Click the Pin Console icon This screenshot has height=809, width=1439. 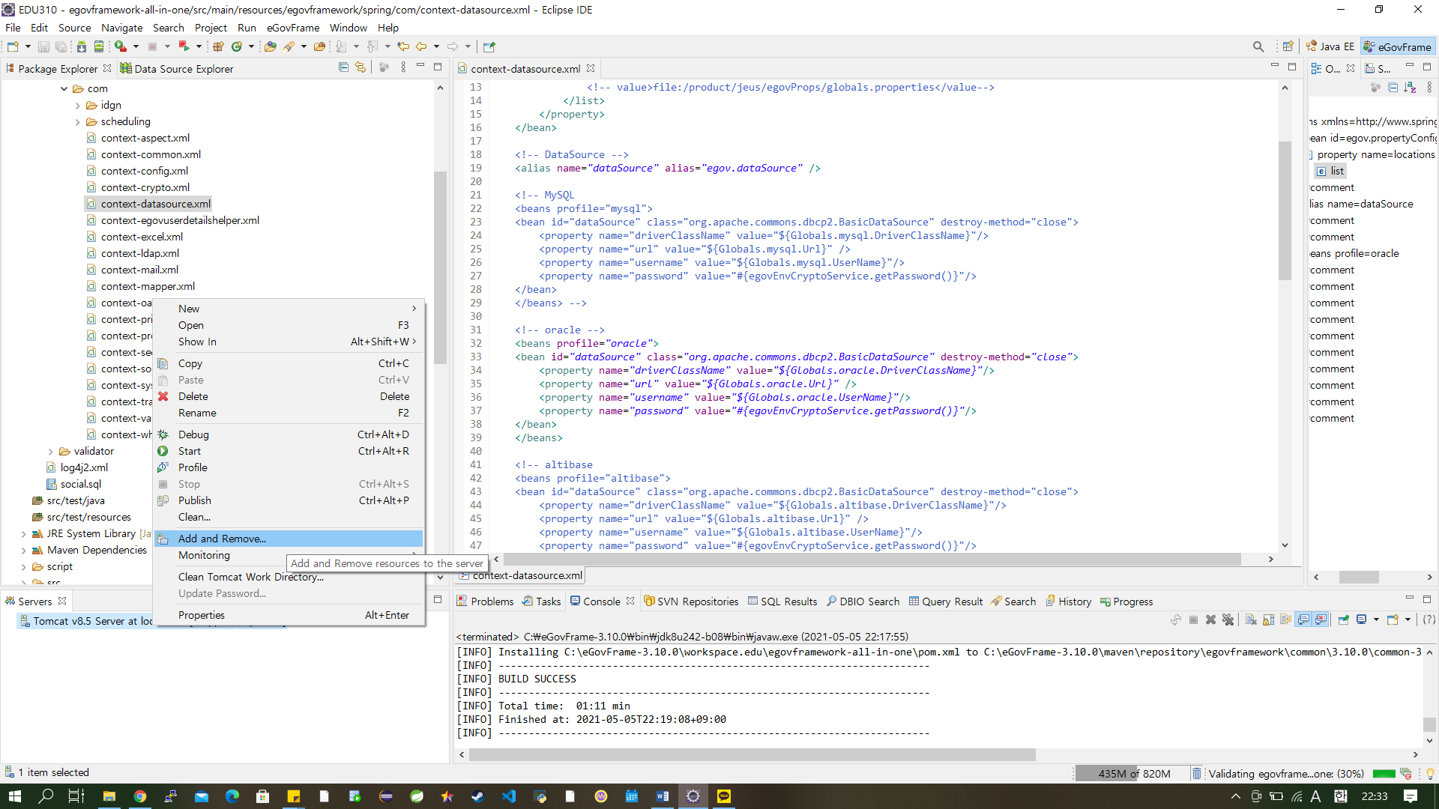click(x=1343, y=619)
